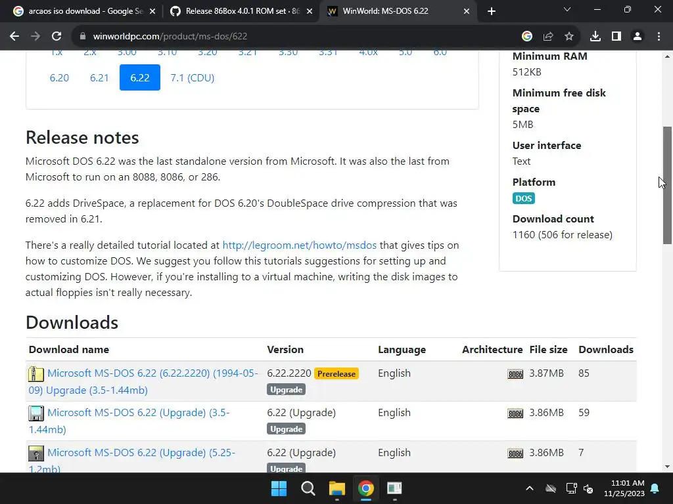Click the muted volume tray icon
Viewport: 673px width, 504px height.
point(588,488)
